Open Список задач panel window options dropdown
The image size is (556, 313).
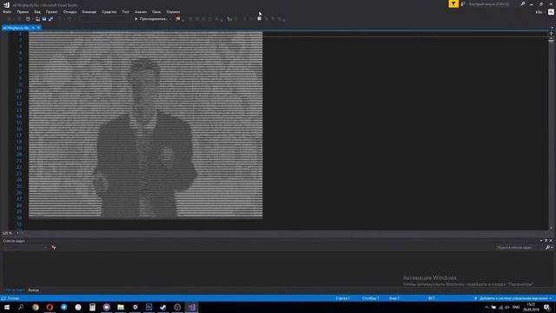click(x=541, y=241)
